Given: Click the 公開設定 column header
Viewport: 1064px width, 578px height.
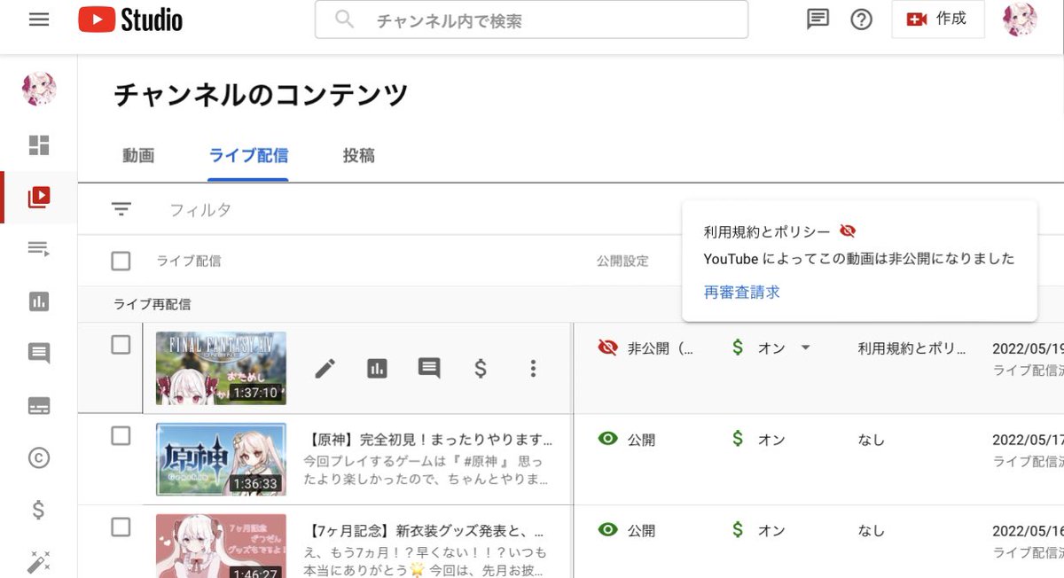Looking at the screenshot, I should [x=622, y=261].
